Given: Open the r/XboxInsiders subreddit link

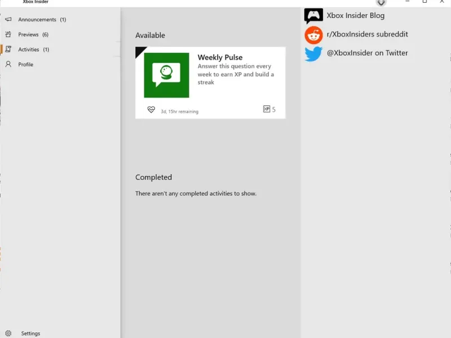Looking at the screenshot, I should point(368,34).
